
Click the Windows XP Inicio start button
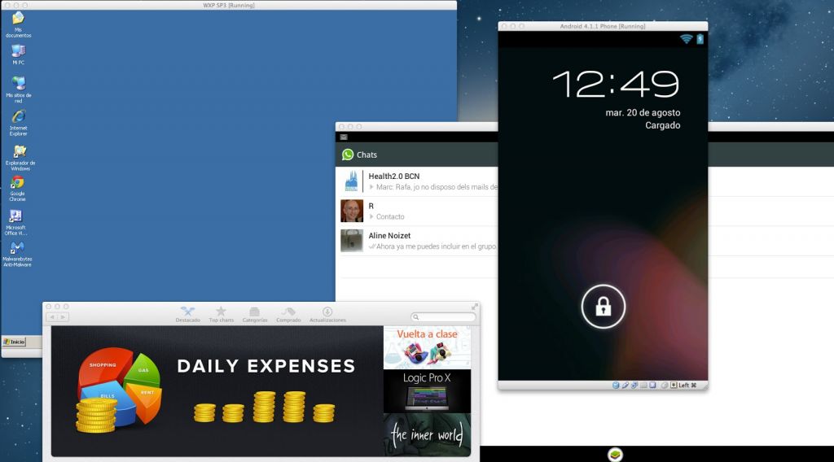(14, 342)
